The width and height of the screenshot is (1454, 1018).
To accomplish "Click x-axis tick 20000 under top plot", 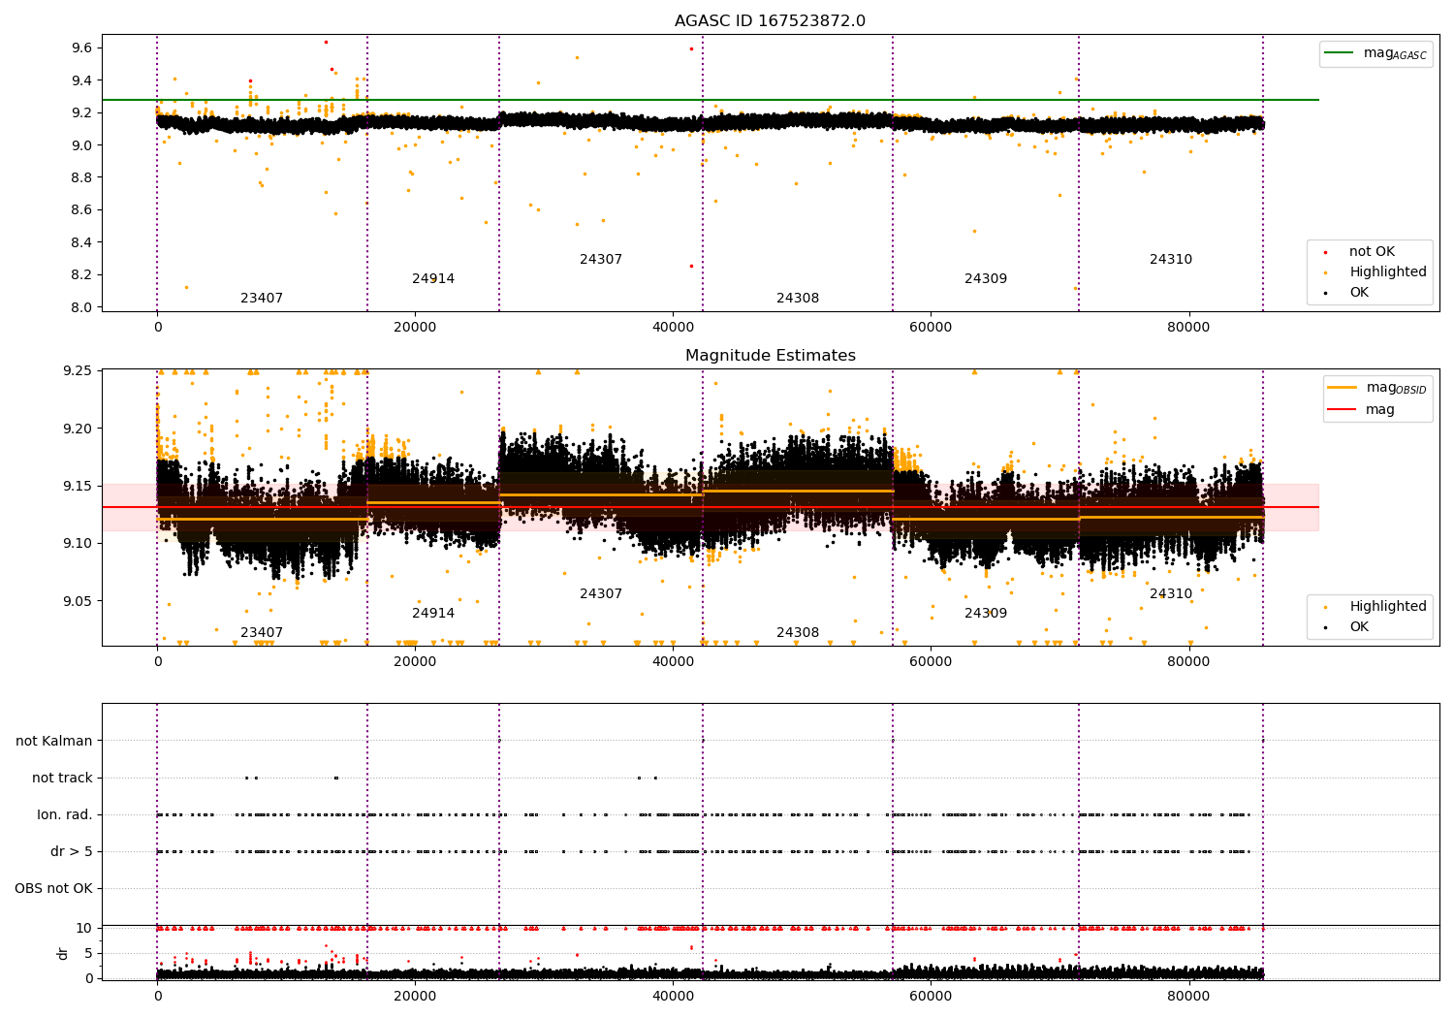I will (x=415, y=328).
